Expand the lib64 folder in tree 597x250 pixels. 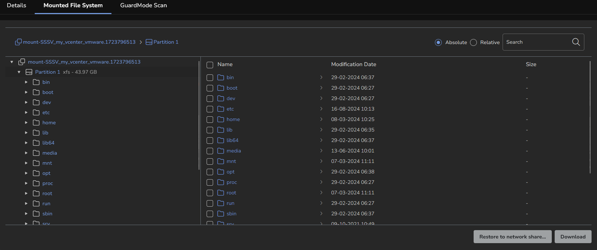coord(26,143)
